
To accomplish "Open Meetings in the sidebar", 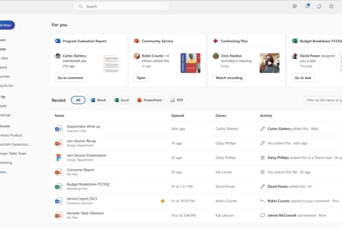I will [x=5, y=115].
